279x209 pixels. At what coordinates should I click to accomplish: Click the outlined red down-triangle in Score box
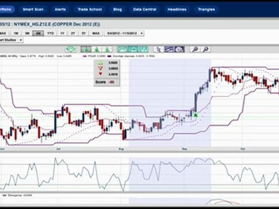pyautogui.click(x=101, y=69)
